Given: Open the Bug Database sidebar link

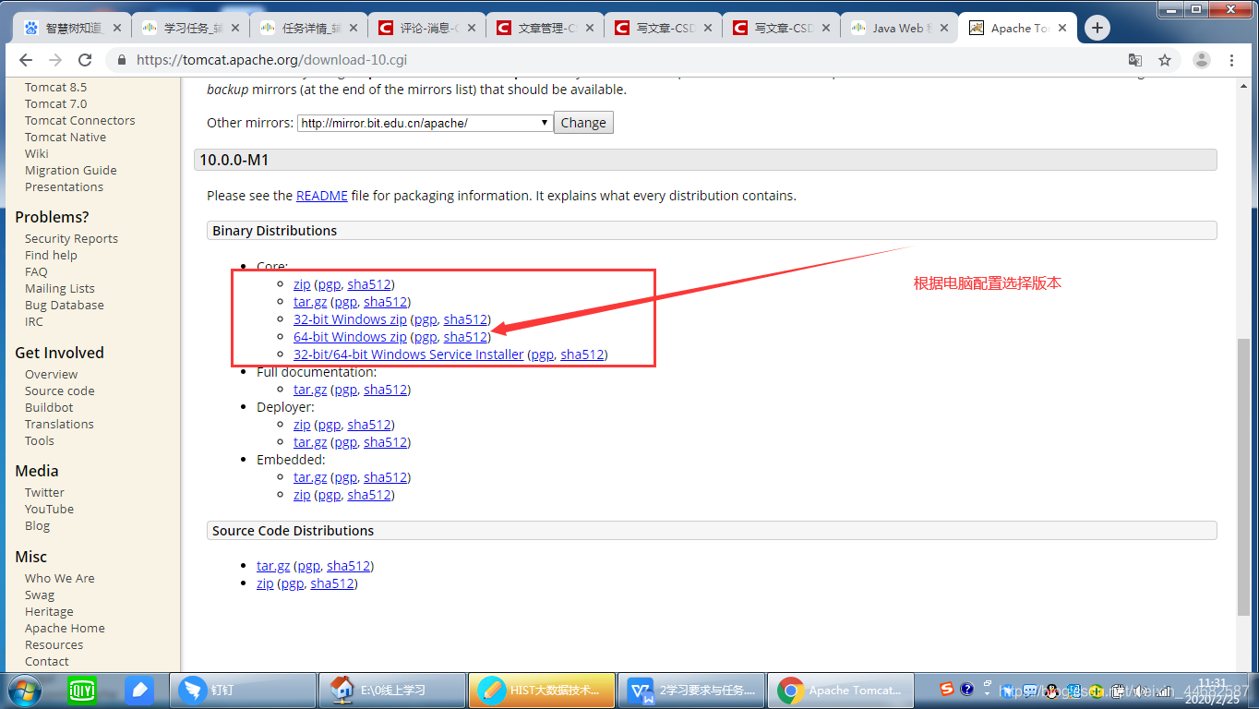Looking at the screenshot, I should (x=64, y=305).
